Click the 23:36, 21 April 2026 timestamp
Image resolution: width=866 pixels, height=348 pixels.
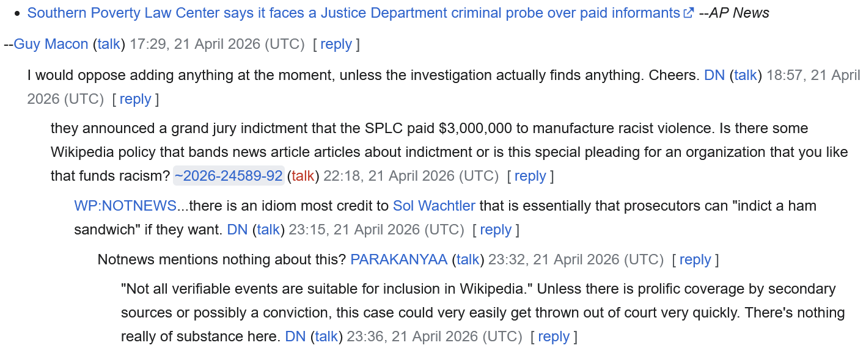(435, 336)
